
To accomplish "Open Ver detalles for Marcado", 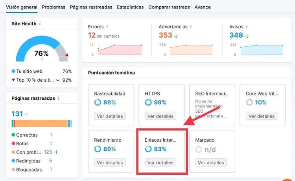I will (x=211, y=163).
